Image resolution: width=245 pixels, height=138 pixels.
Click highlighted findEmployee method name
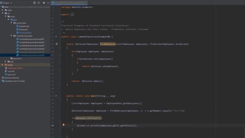108,44
